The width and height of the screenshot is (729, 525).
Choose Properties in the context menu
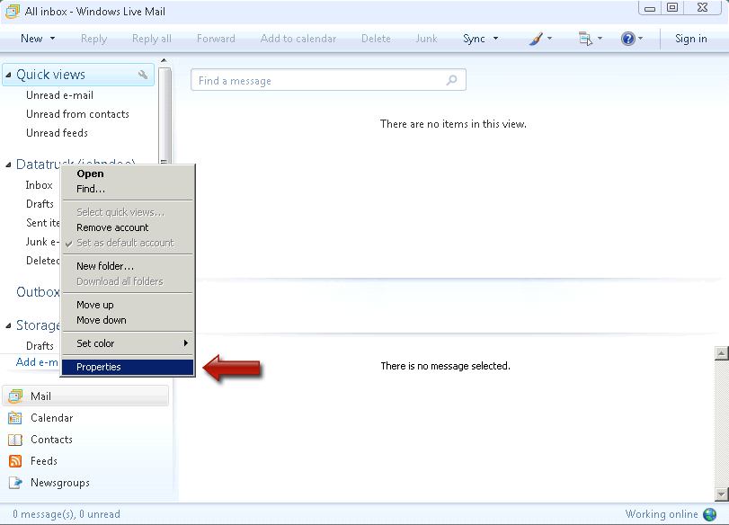(x=128, y=367)
